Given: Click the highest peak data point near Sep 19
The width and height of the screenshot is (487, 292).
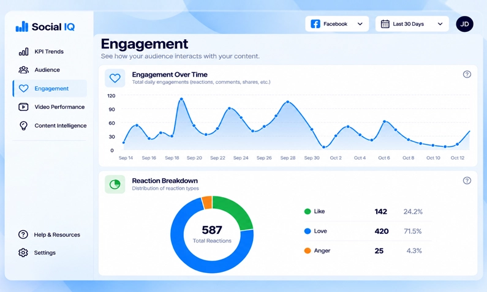Looking at the screenshot, I should 181,99.
